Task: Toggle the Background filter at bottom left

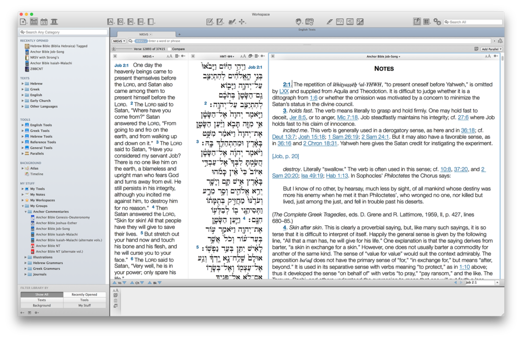Action: [x=41, y=306]
